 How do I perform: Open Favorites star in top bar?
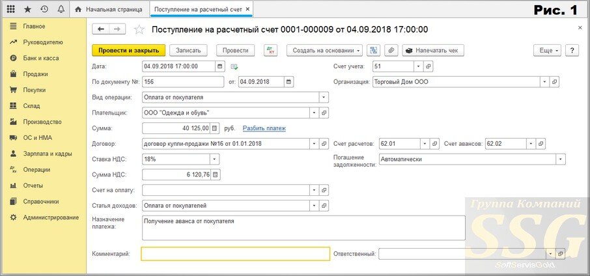coord(27,9)
